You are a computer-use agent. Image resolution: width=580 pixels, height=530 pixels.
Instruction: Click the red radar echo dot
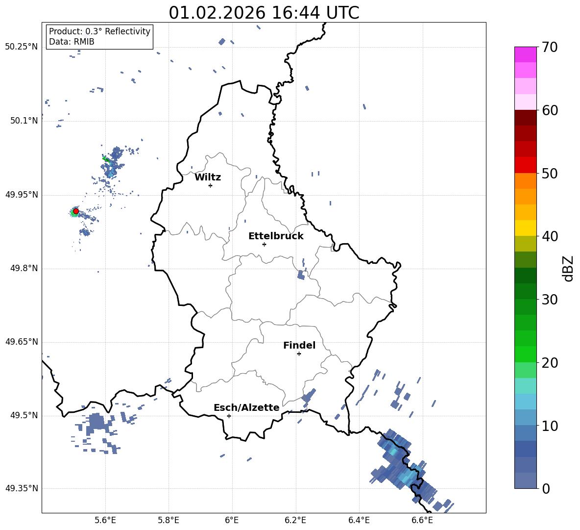pyautogui.click(x=76, y=211)
